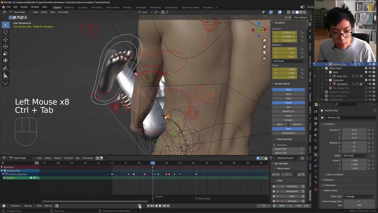Toggle the Eyelashes collection checkbox

(366, 80)
